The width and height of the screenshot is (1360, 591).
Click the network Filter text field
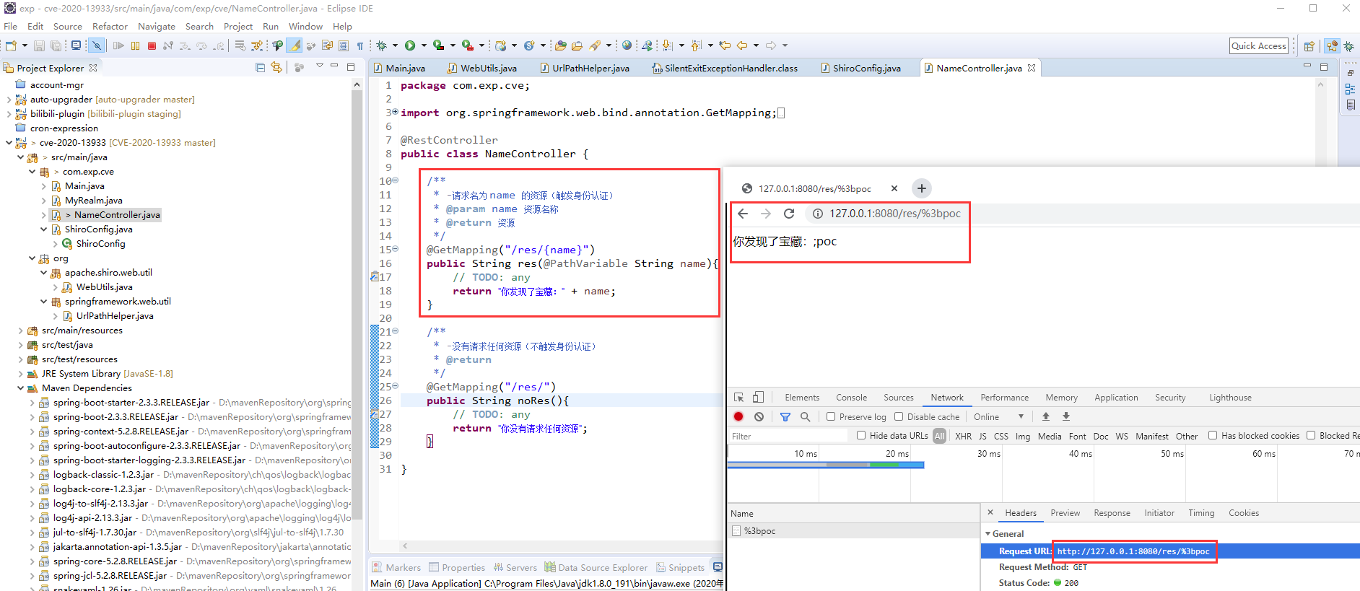coord(787,437)
